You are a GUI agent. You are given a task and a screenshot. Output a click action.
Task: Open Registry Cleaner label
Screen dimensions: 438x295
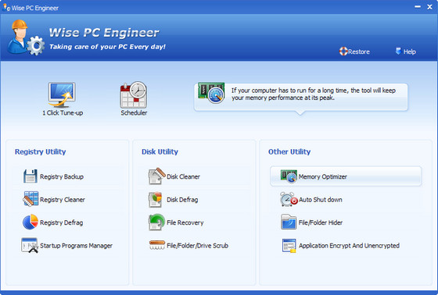pyautogui.click(x=63, y=200)
